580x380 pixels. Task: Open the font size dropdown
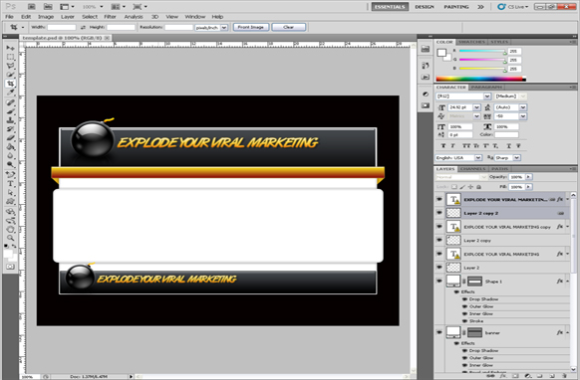476,107
